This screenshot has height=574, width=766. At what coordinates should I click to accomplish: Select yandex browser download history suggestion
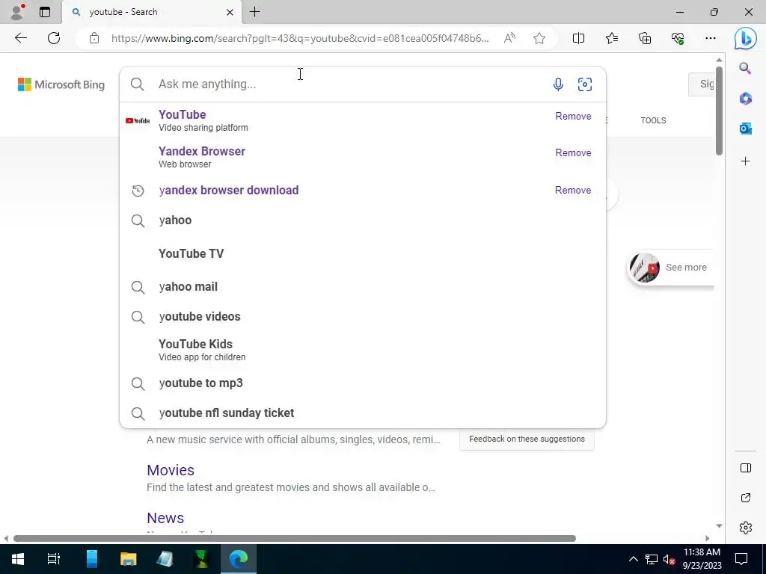click(363, 191)
